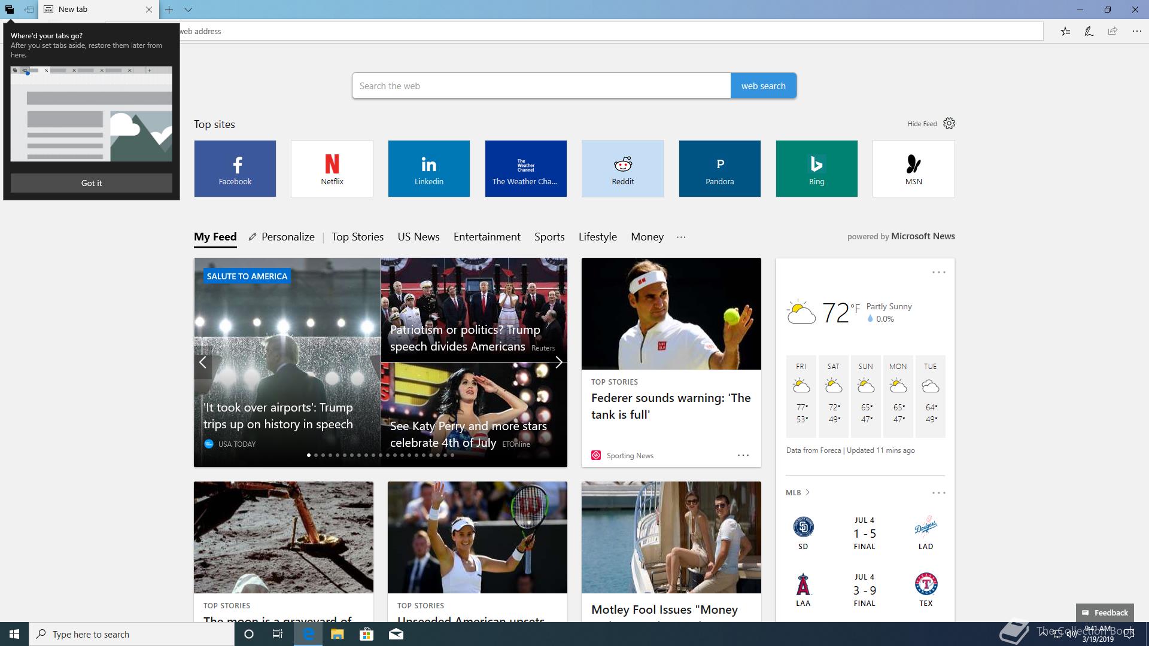Go to previous carousel slide arrow

pos(203,362)
